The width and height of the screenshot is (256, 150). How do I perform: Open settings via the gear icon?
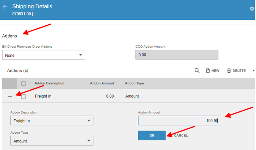(252, 9)
